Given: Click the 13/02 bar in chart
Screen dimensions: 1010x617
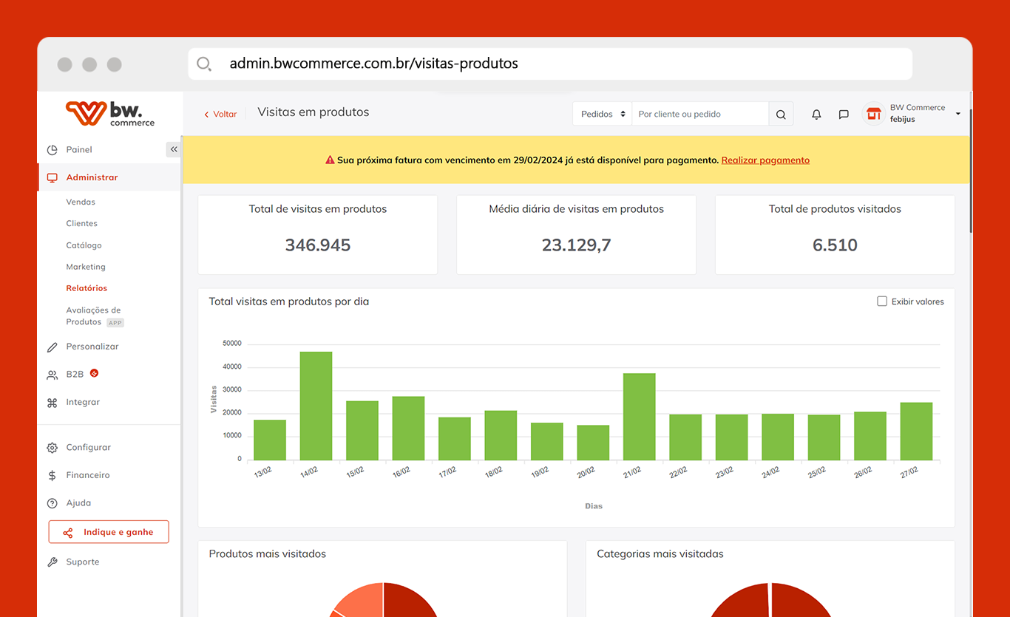Looking at the screenshot, I should click(270, 440).
